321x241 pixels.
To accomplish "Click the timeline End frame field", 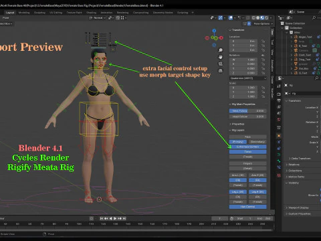I will point(264,218).
